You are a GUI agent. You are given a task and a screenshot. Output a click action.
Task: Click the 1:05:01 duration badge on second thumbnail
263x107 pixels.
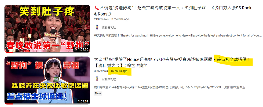83,101
